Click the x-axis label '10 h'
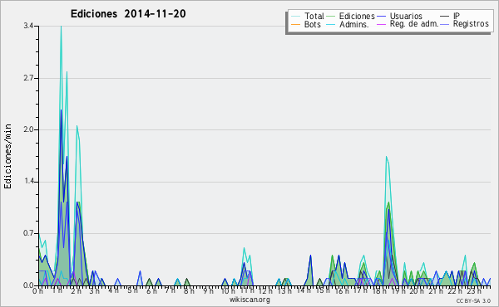This screenshot has width=499, height=307. [x=229, y=291]
